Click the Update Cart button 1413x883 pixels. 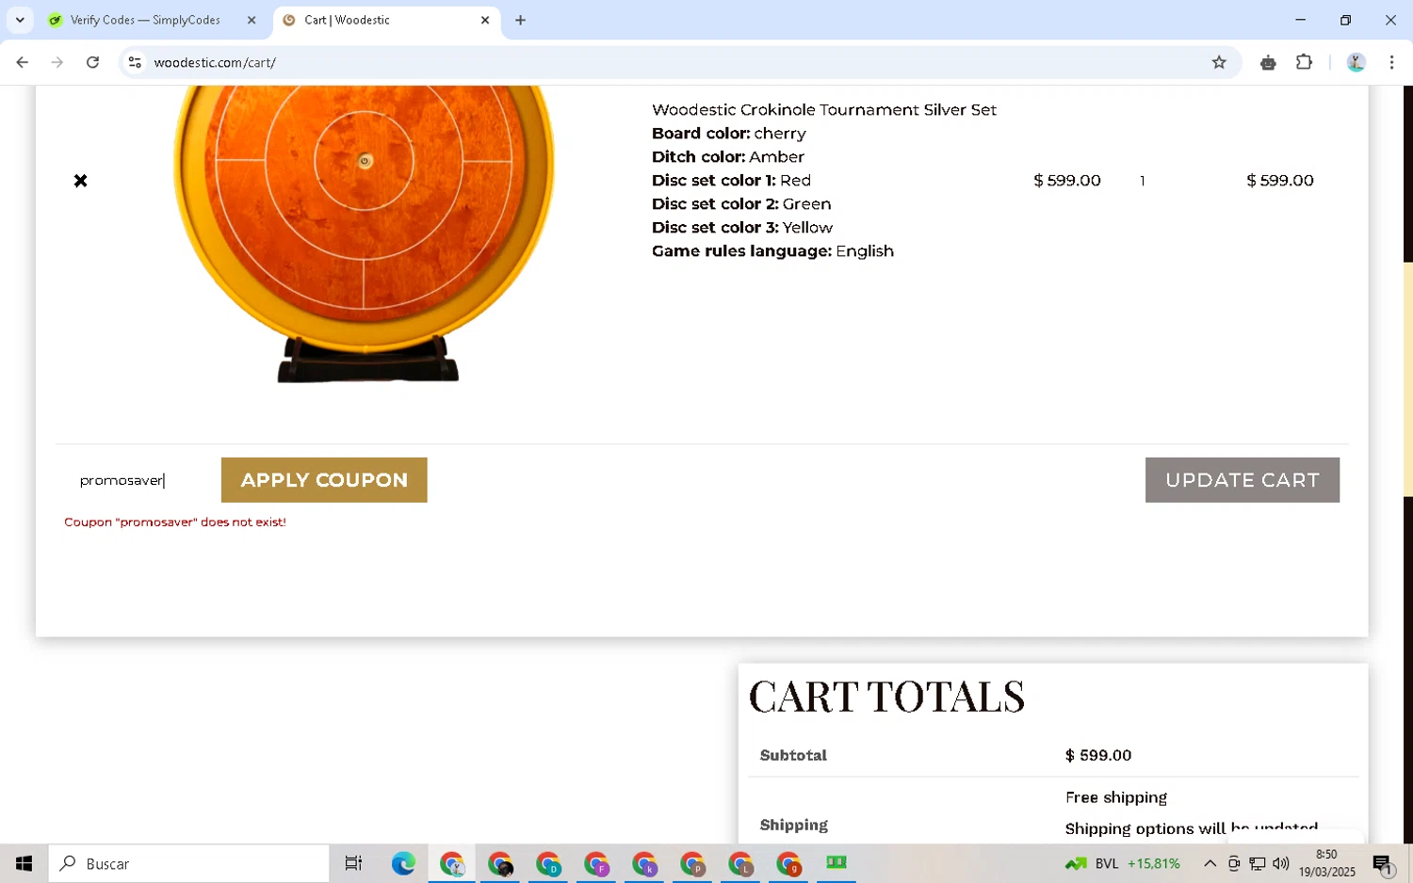(x=1242, y=480)
